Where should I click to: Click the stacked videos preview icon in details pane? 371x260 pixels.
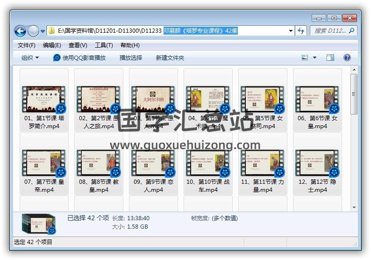(39, 224)
